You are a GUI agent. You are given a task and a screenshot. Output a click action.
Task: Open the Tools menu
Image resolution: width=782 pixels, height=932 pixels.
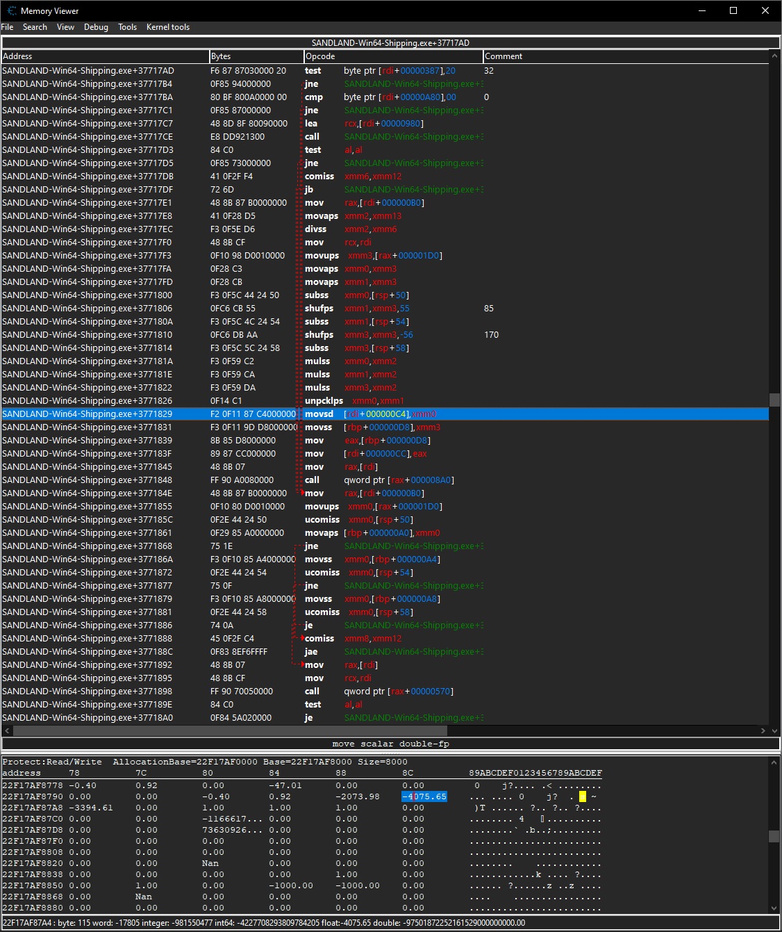(127, 27)
